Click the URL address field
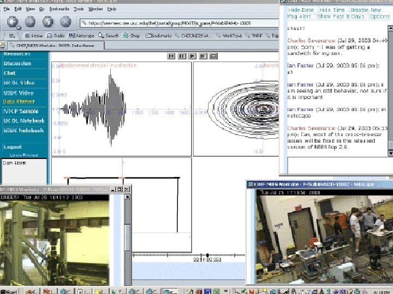This screenshot has width=393, height=294. pos(175,23)
